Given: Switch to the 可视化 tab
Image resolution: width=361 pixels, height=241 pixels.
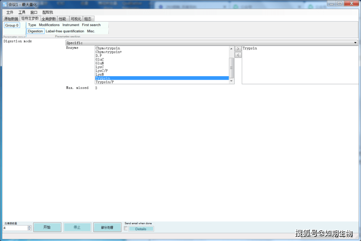Looking at the screenshot, I should tap(76, 19).
